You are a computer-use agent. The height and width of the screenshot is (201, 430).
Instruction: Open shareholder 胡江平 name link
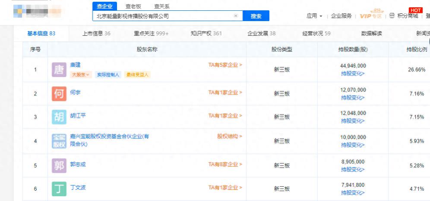pyautogui.click(x=78, y=116)
